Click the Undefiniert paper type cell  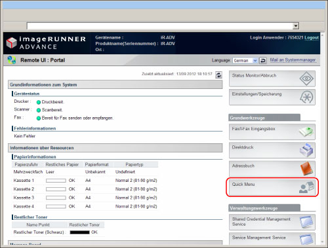pos(125,172)
